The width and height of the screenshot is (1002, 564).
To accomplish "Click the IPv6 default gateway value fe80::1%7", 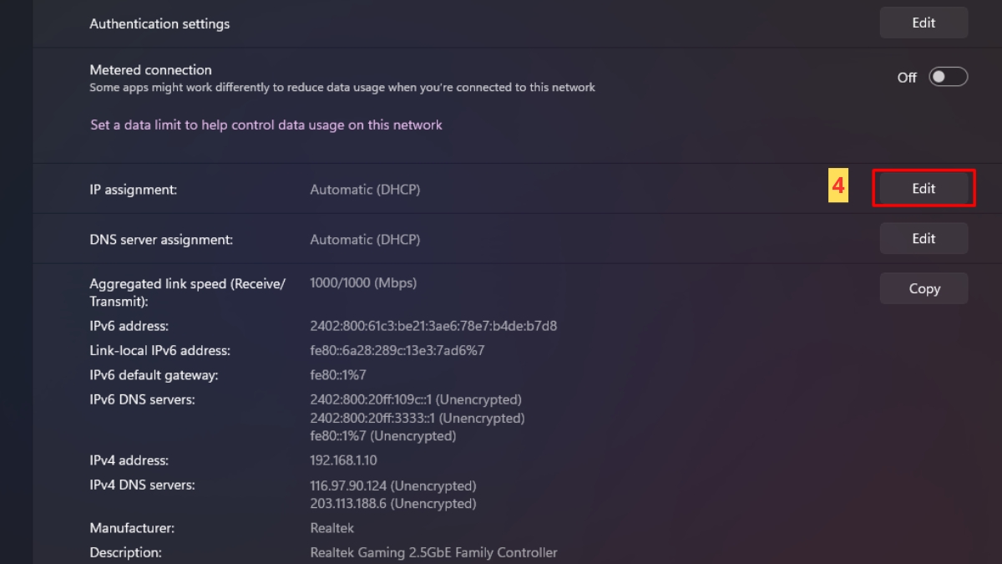I will point(338,375).
